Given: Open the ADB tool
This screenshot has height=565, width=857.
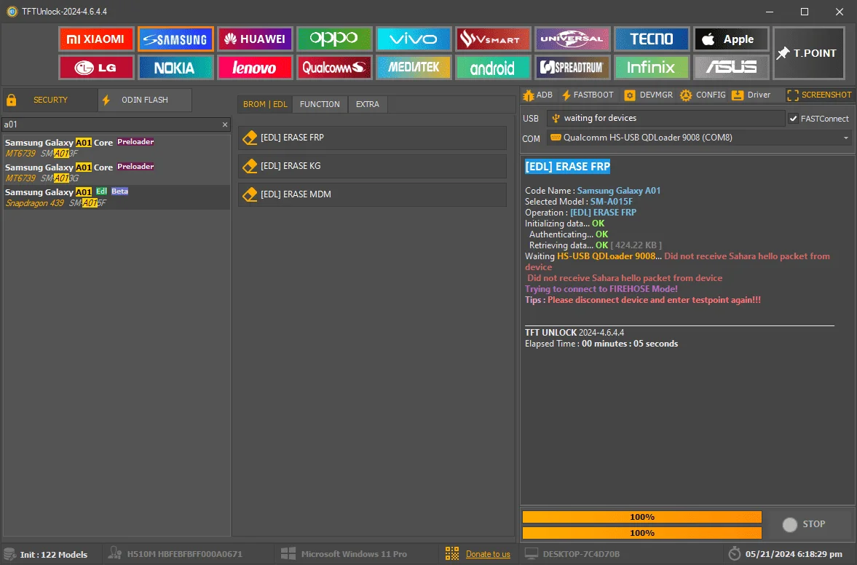Looking at the screenshot, I should click(x=538, y=95).
